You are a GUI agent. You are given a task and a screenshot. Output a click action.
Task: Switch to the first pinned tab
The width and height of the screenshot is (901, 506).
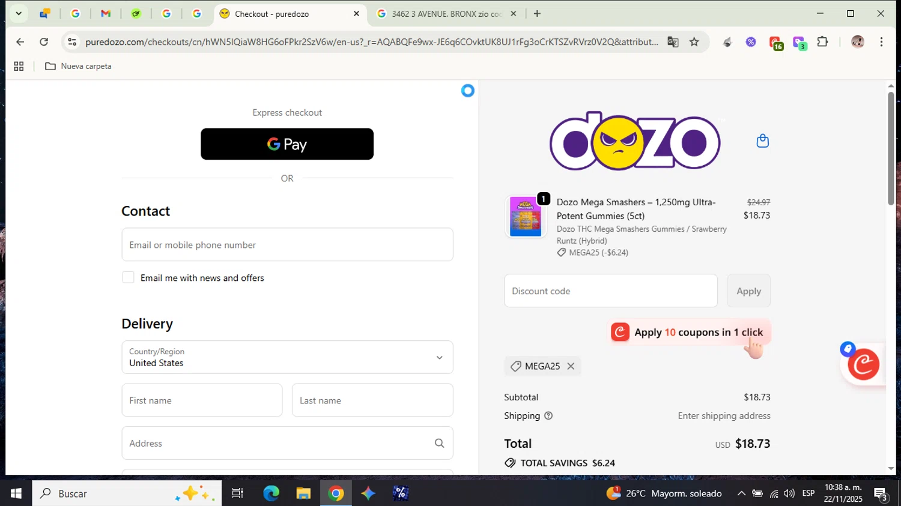(45, 14)
